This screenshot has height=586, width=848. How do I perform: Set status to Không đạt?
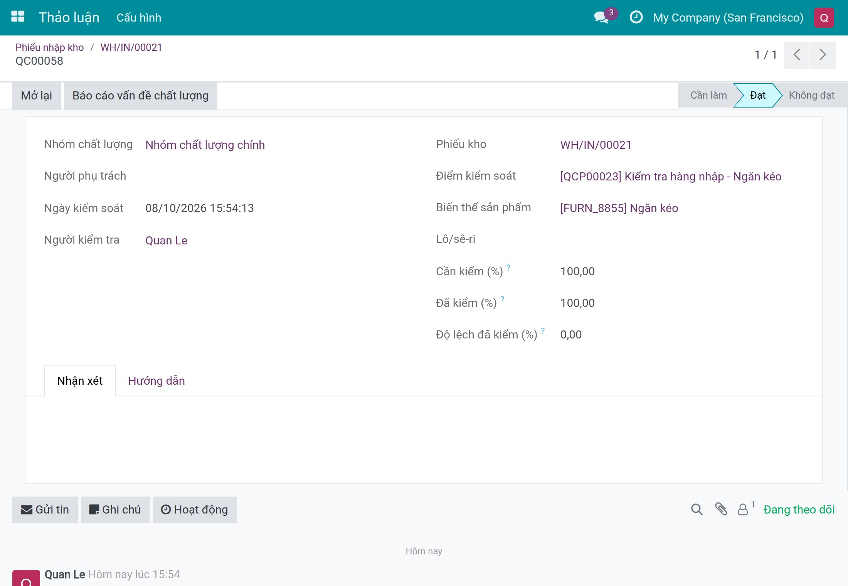(x=811, y=95)
